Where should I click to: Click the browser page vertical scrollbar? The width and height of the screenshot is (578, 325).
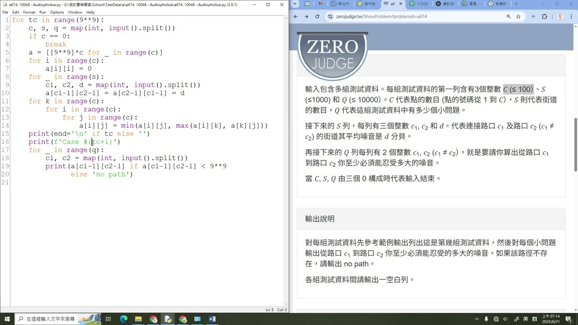[575, 144]
